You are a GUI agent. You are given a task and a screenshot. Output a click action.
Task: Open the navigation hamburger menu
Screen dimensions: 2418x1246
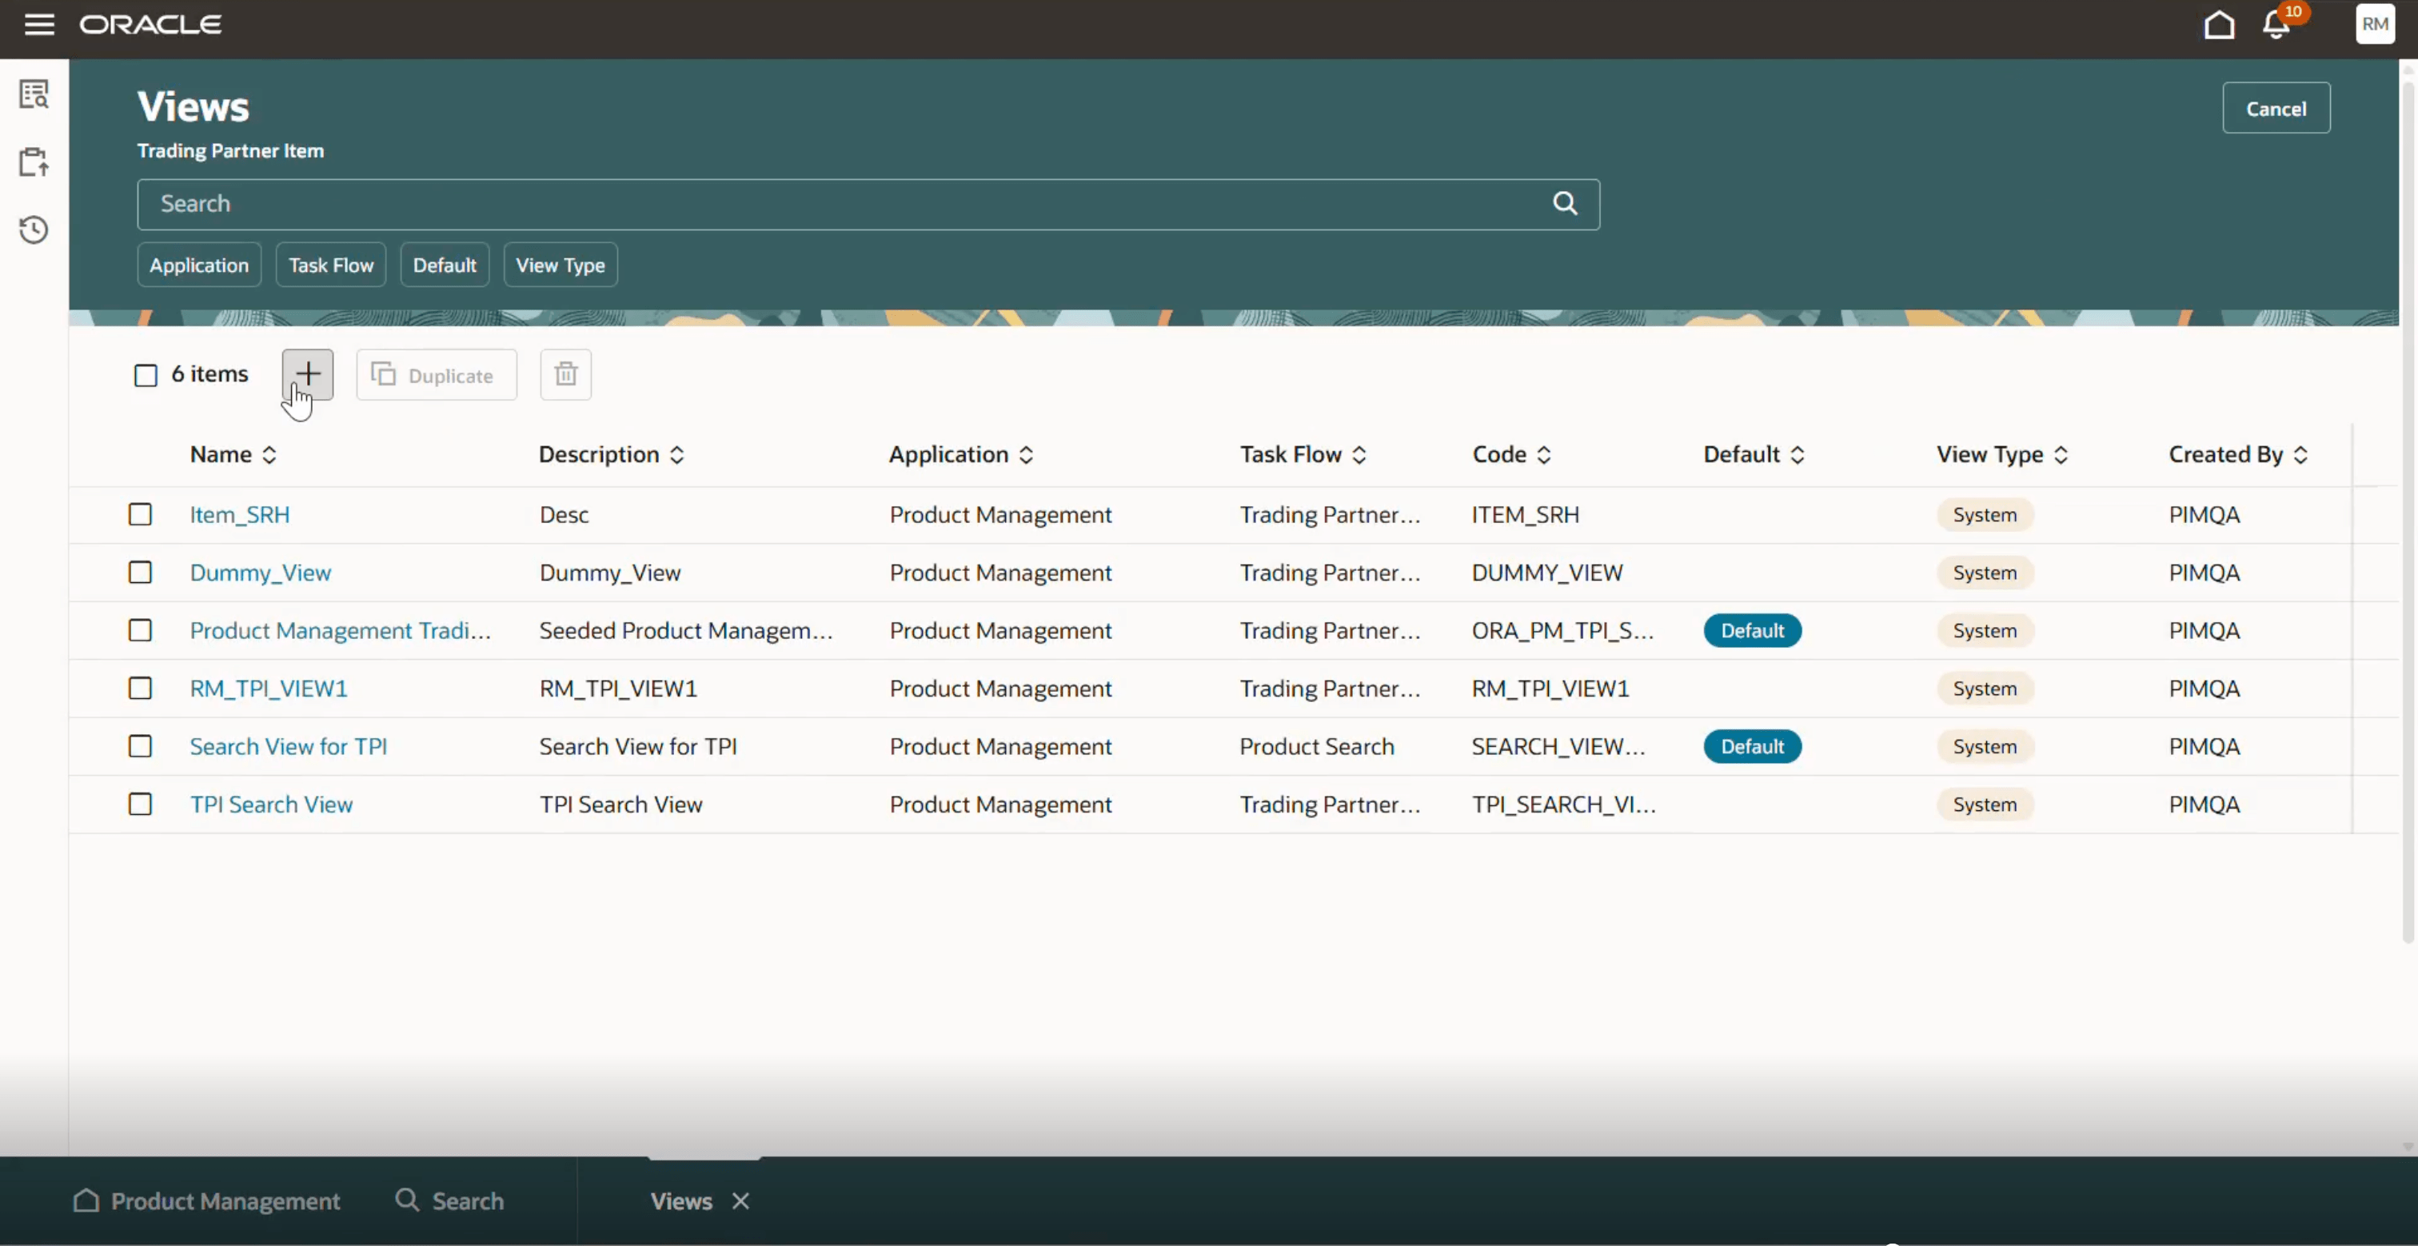pyautogui.click(x=39, y=25)
